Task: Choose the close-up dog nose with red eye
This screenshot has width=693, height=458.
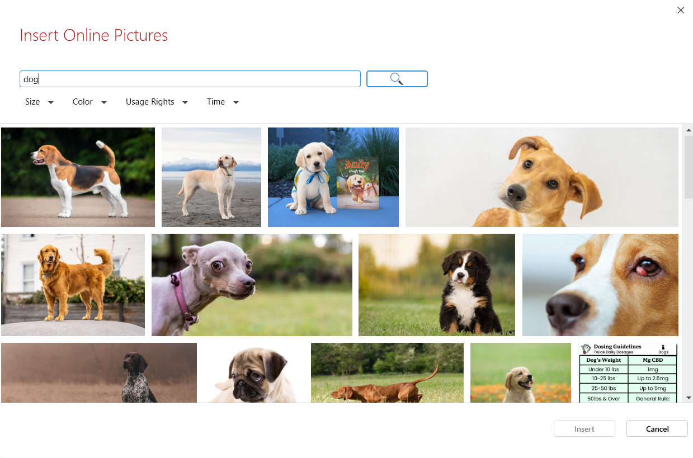Action: tap(600, 285)
